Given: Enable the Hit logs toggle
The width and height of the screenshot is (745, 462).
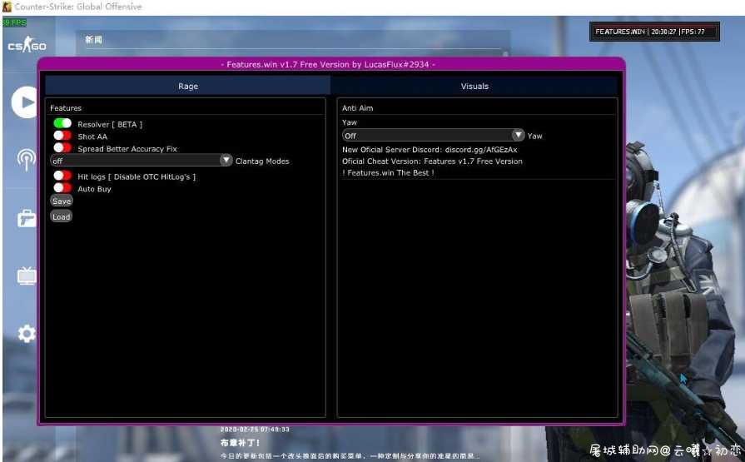Looking at the screenshot, I should pyautogui.click(x=62, y=176).
